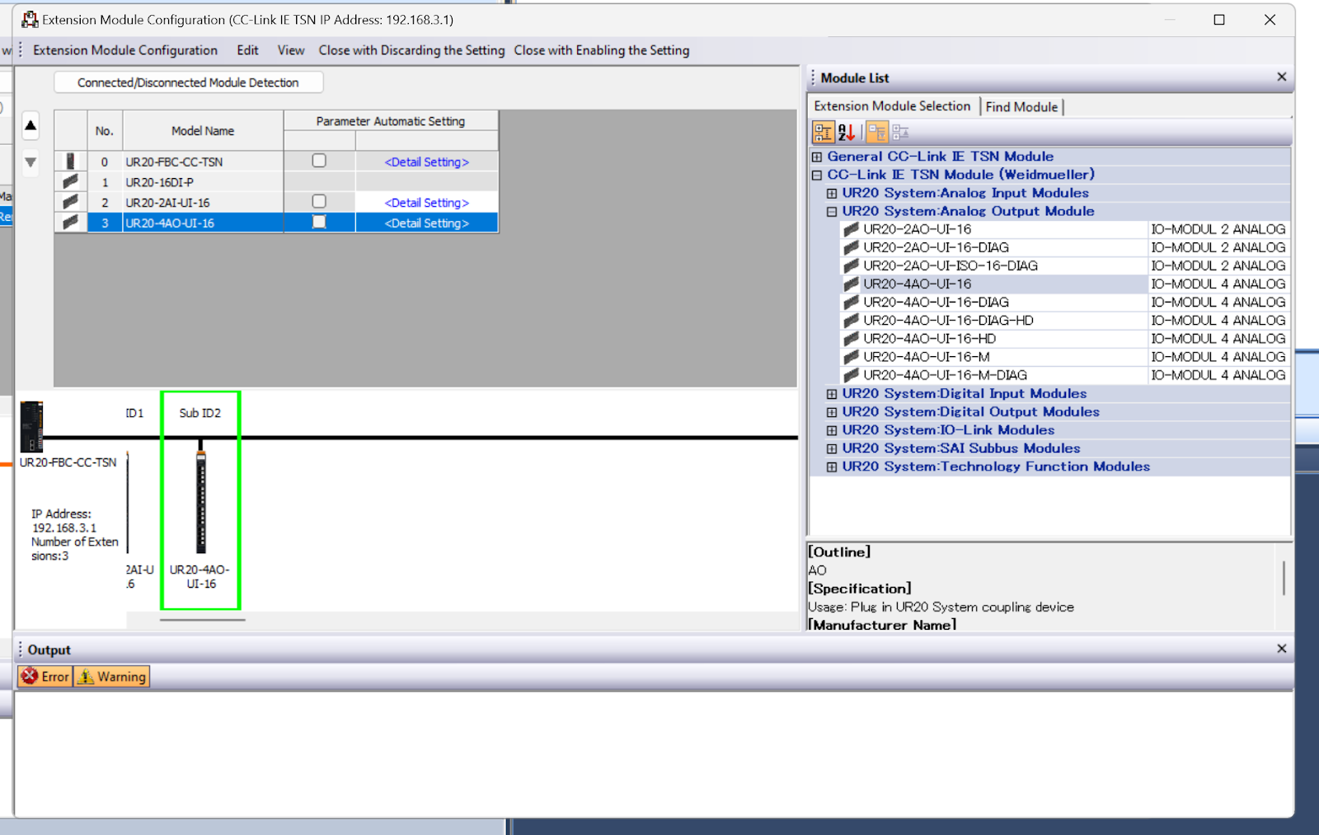Image resolution: width=1319 pixels, height=835 pixels.
Task: Click the module icon in row 0 UR20-FBC-CC-TSN
Action: [x=71, y=162]
